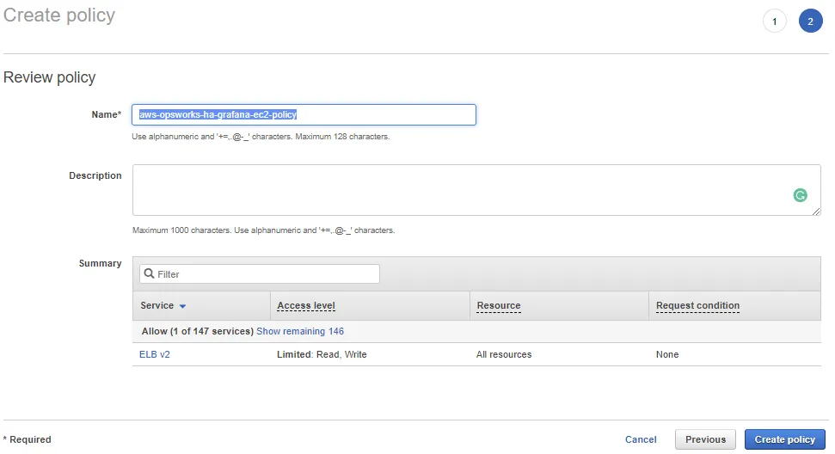Go back with the Previous button
Image resolution: width=835 pixels, height=454 pixels.
pyautogui.click(x=705, y=439)
